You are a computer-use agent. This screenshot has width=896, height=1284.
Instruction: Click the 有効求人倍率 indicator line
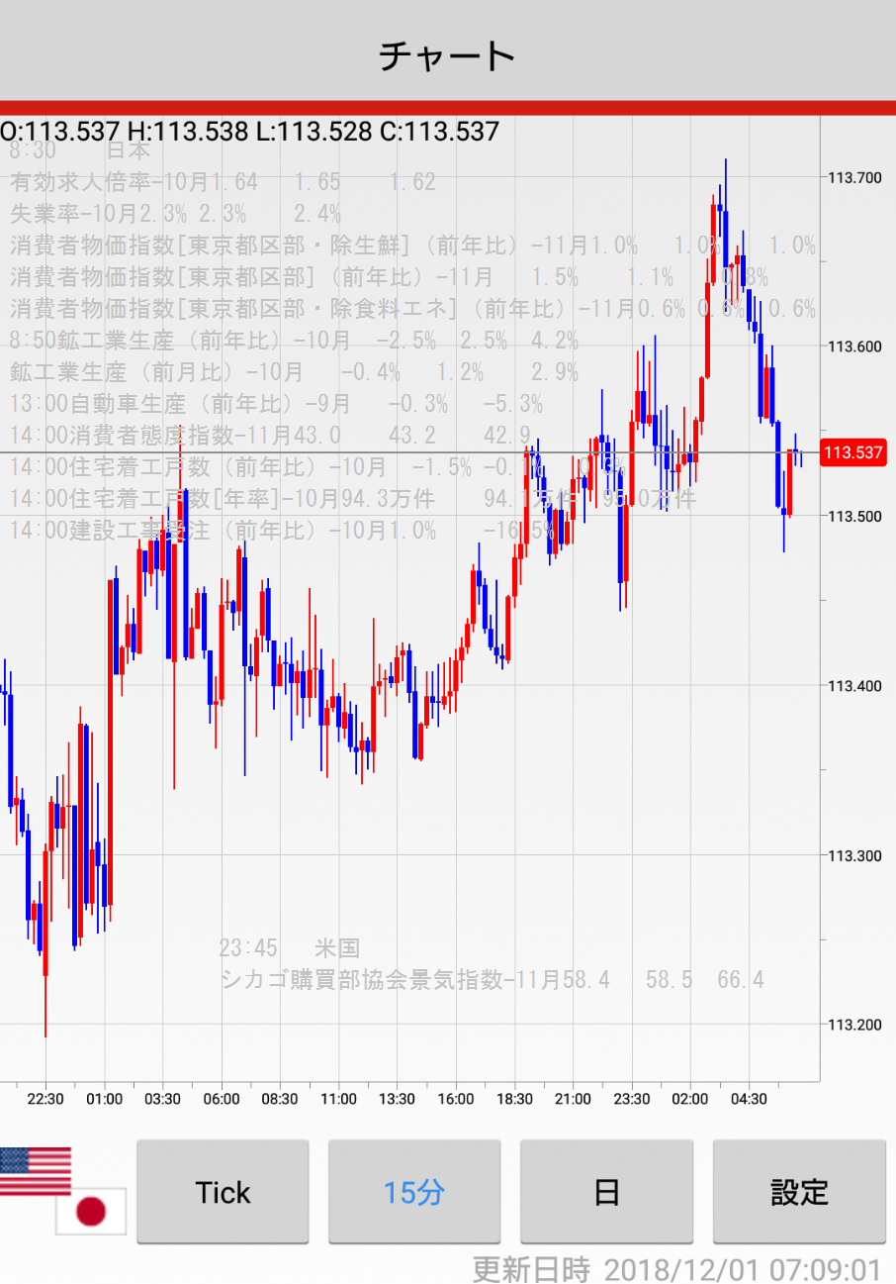tap(223, 182)
